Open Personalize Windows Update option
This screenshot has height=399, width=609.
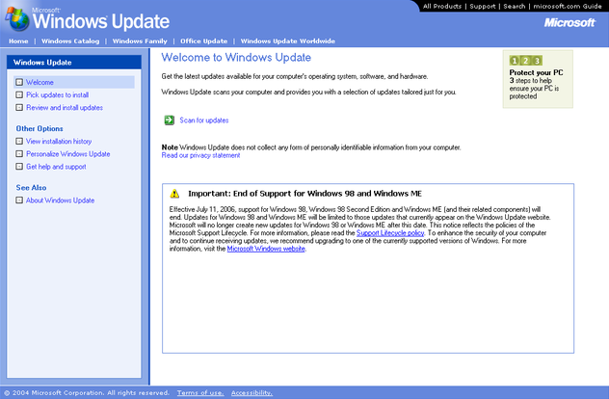pyautogui.click(x=67, y=154)
